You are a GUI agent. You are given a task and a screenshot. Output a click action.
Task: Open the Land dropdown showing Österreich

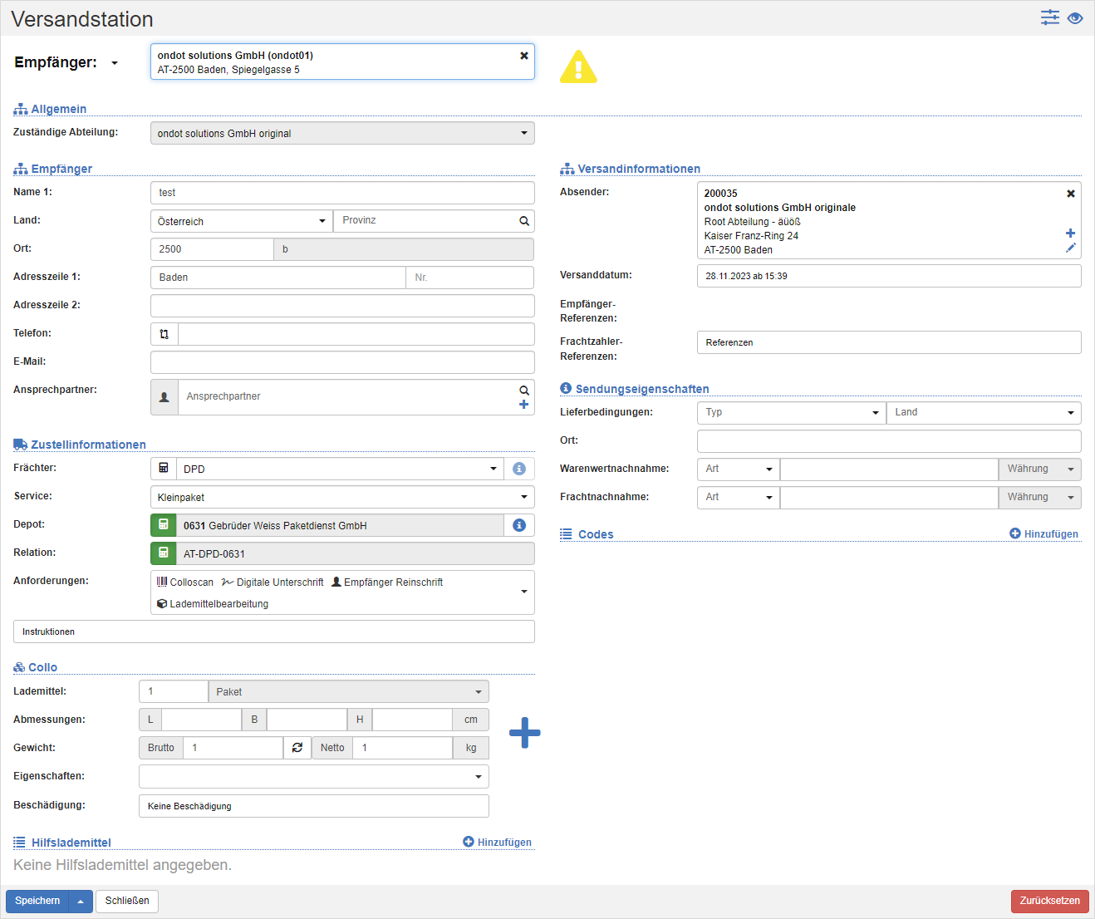pos(241,221)
